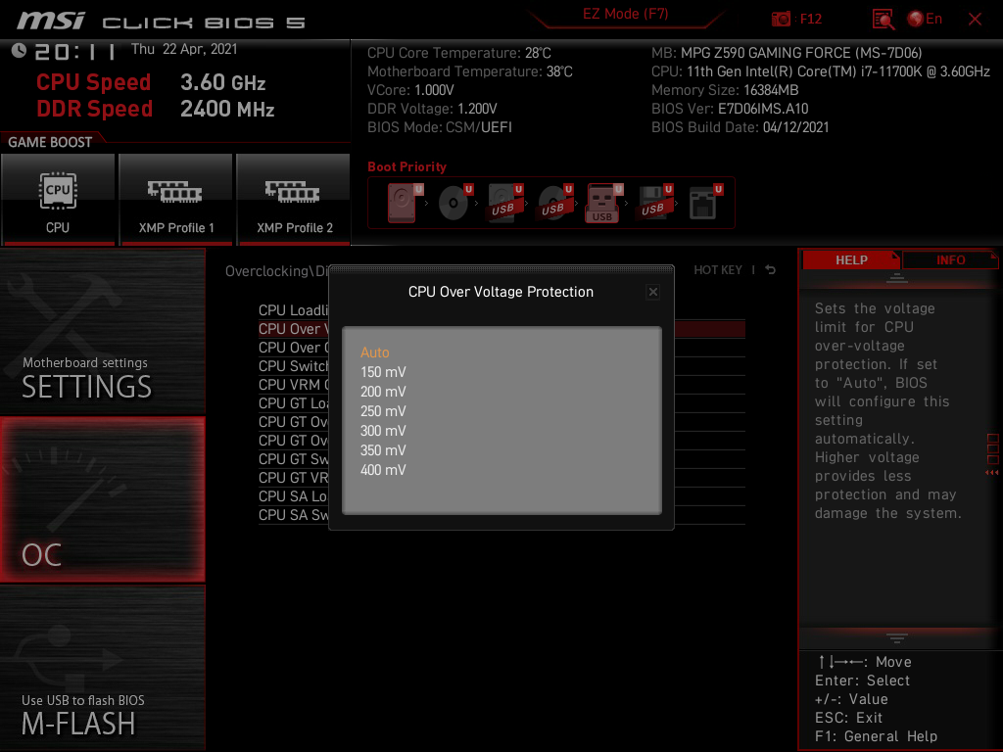Switch to EZ Mode (F7)
1003x752 pixels.
click(x=625, y=14)
